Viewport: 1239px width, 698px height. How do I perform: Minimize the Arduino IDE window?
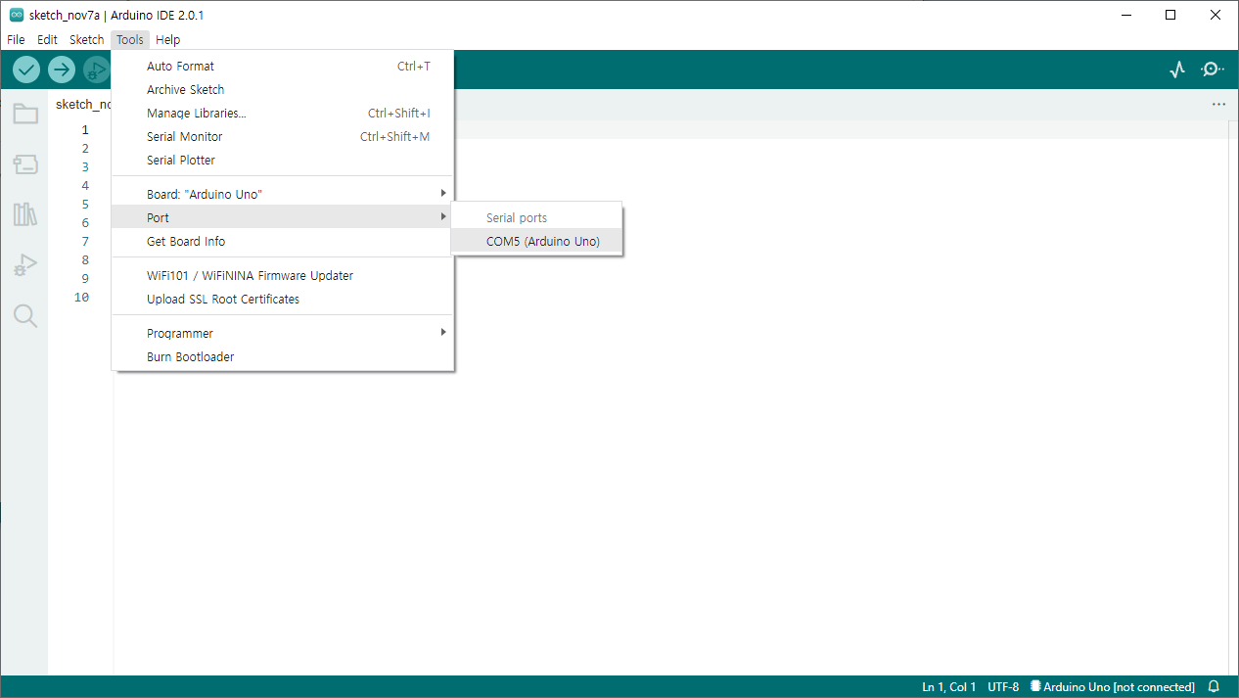(x=1126, y=15)
